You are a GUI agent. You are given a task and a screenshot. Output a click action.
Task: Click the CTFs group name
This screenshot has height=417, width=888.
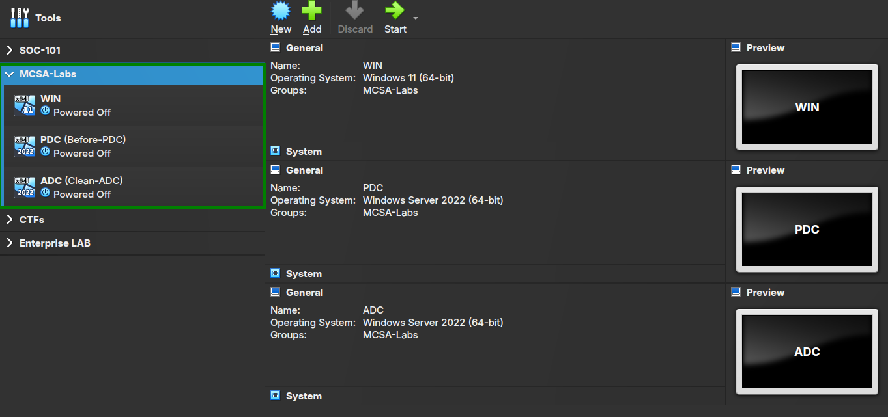pos(32,220)
